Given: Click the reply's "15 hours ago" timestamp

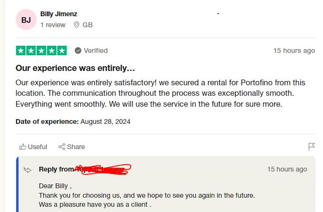Looking at the screenshot, I should click(287, 169).
